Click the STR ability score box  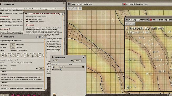3,55
